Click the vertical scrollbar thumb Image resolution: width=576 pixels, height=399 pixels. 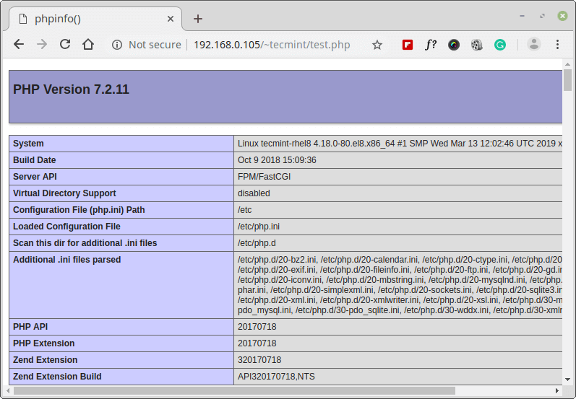567,79
